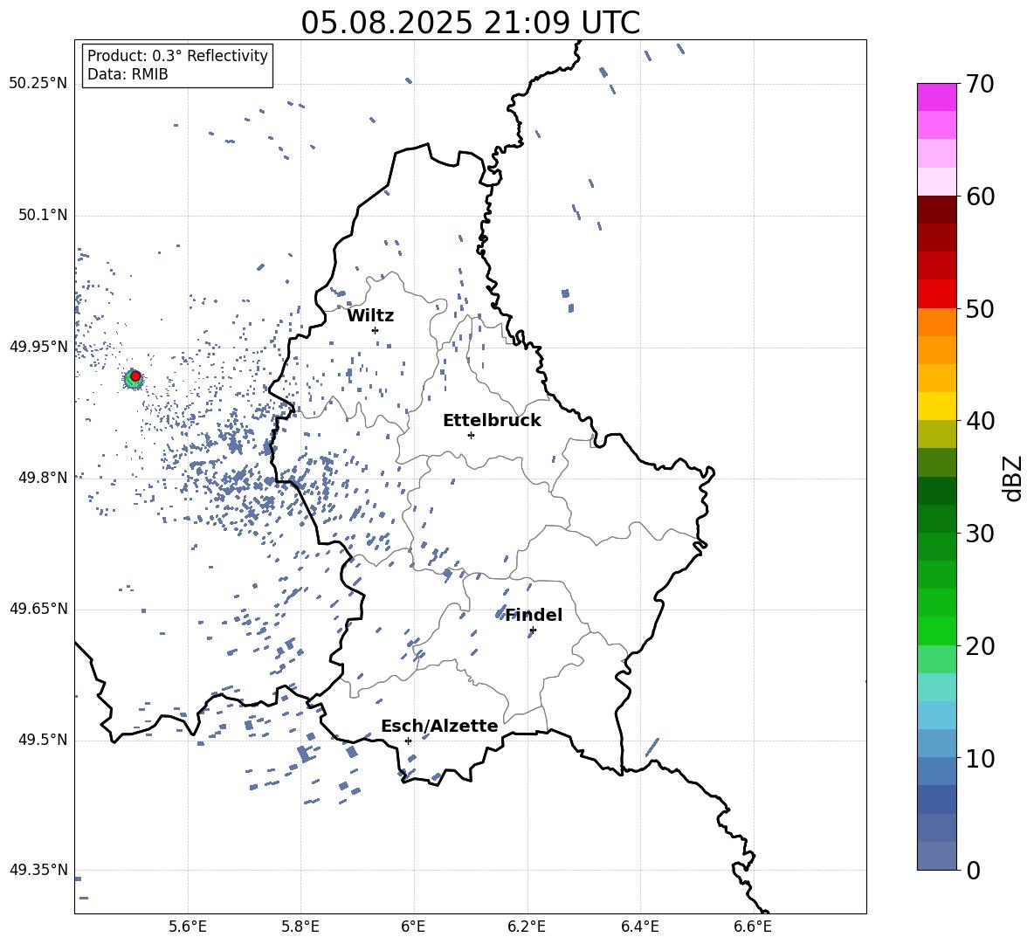This screenshot has width=1034, height=944.
Task: Click the colorbar tick label 60
Action: 980,196
